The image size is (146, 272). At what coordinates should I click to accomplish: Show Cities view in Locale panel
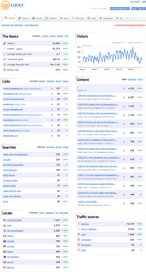tap(41, 213)
